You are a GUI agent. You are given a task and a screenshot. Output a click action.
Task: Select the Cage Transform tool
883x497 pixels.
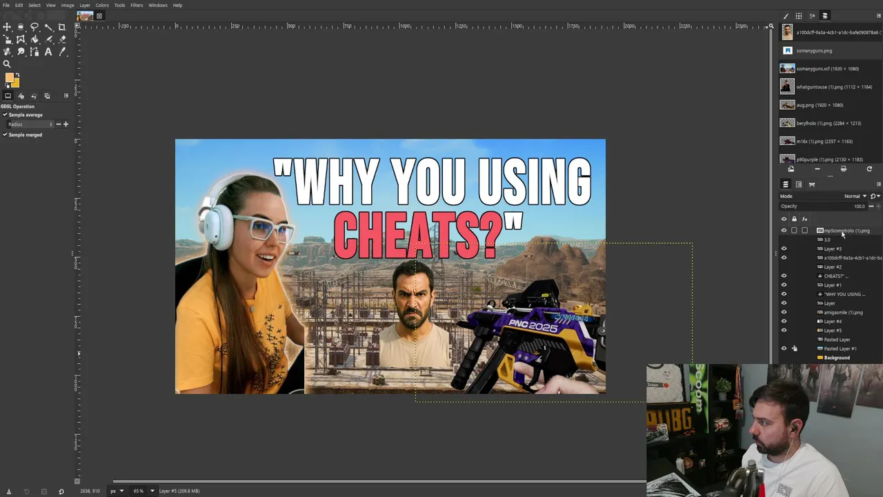tap(21, 39)
